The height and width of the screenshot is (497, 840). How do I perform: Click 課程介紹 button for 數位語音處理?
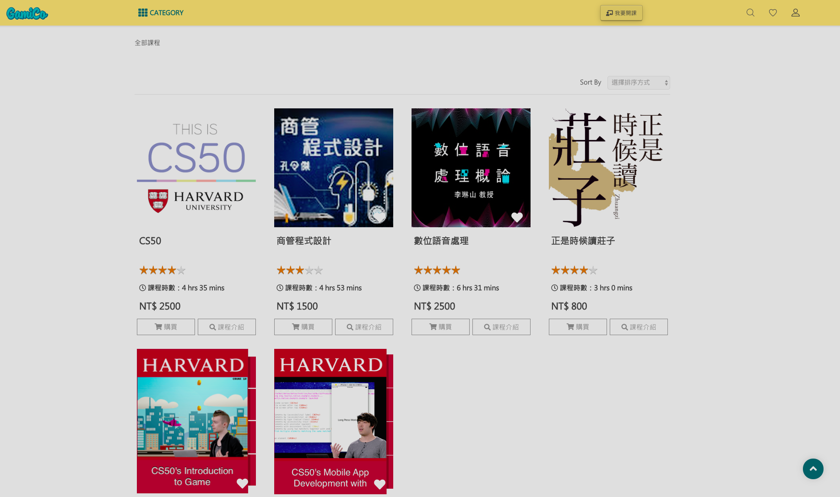[x=501, y=327]
